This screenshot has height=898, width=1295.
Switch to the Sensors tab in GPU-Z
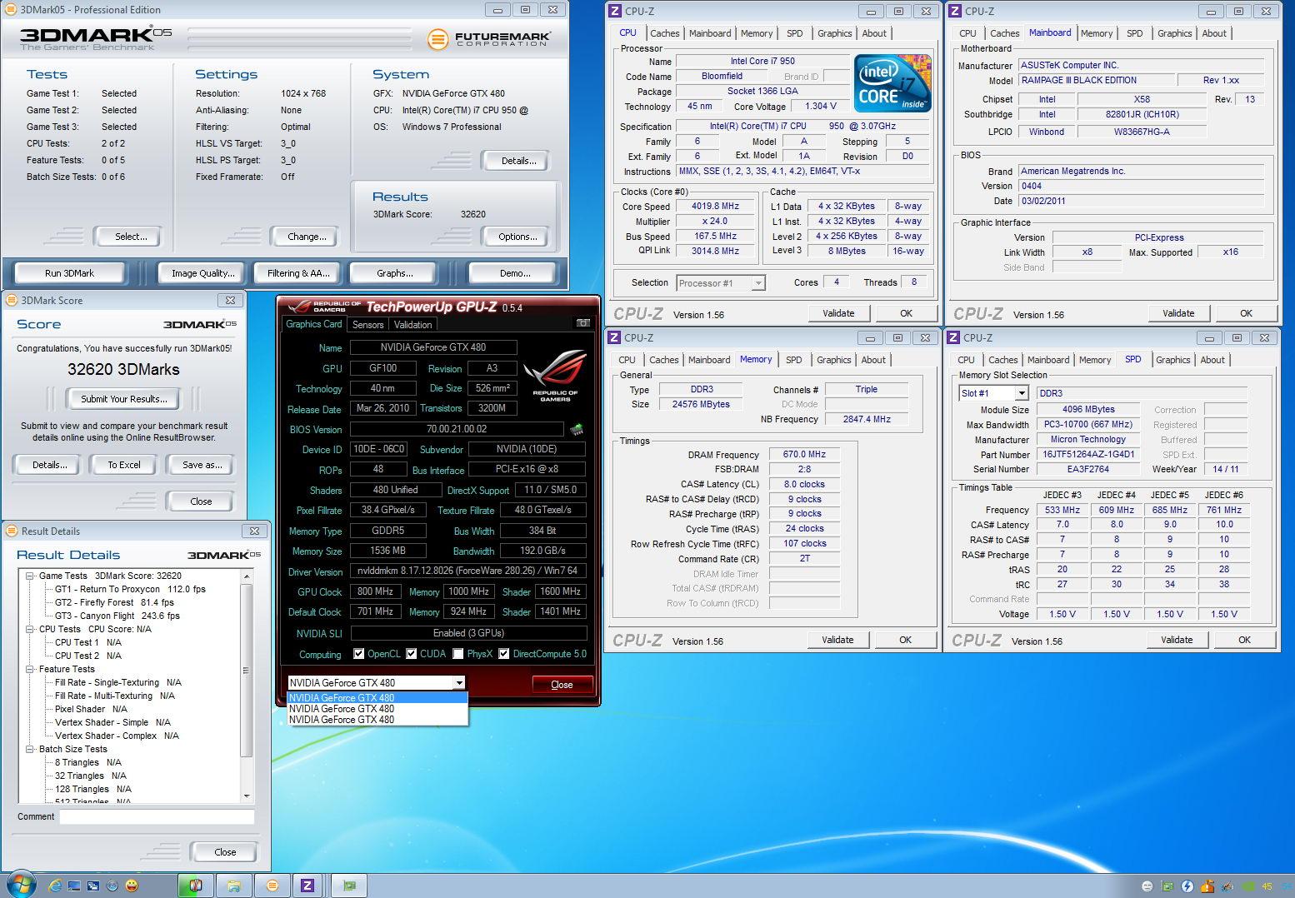[x=367, y=325]
